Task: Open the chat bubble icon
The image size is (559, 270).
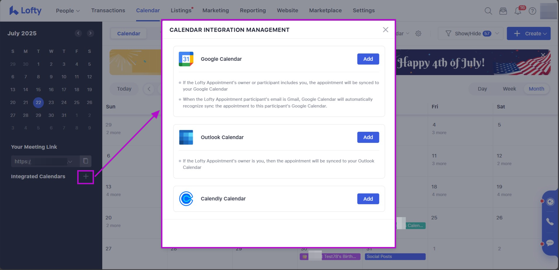Action: click(550, 243)
